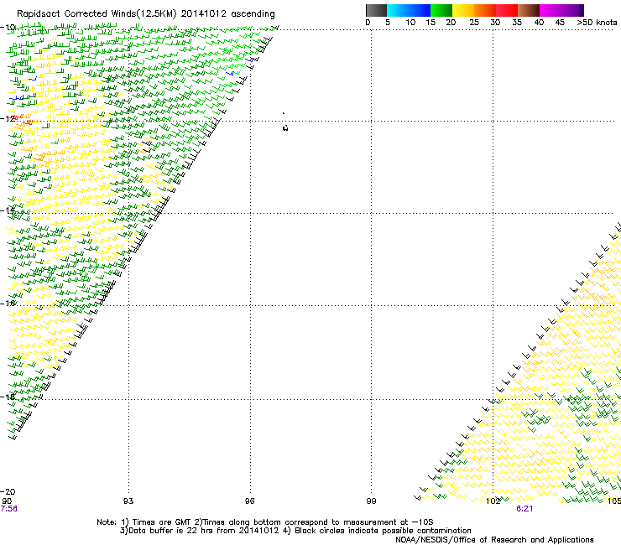This screenshot has width=621, height=545.
Task: Click the cyan 5-10 knots color swatch
Action: (x=398, y=10)
